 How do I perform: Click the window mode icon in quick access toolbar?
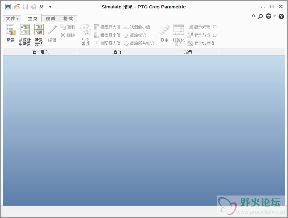coord(8,7)
